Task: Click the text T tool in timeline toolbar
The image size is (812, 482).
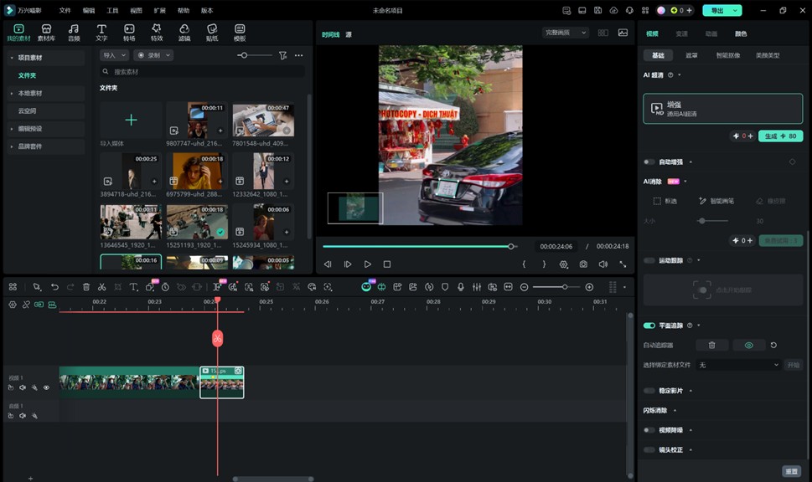Action: point(133,287)
